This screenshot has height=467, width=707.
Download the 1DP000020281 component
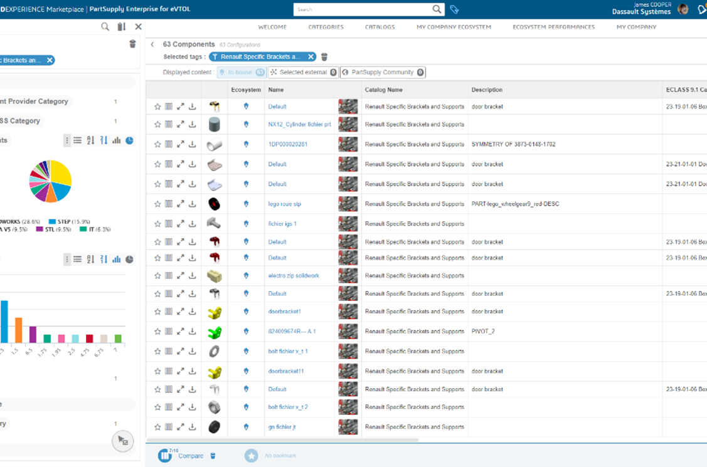click(x=193, y=144)
